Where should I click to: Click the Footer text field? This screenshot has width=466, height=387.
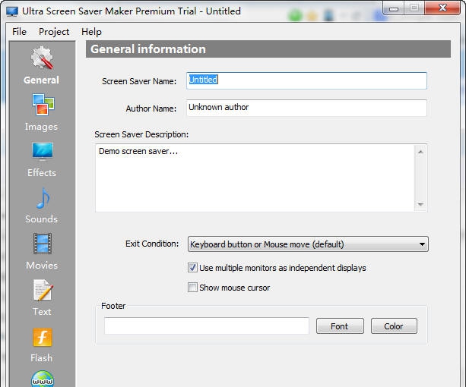207,326
